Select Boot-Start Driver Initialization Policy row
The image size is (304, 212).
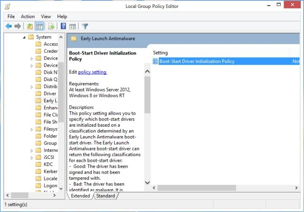tap(226, 62)
